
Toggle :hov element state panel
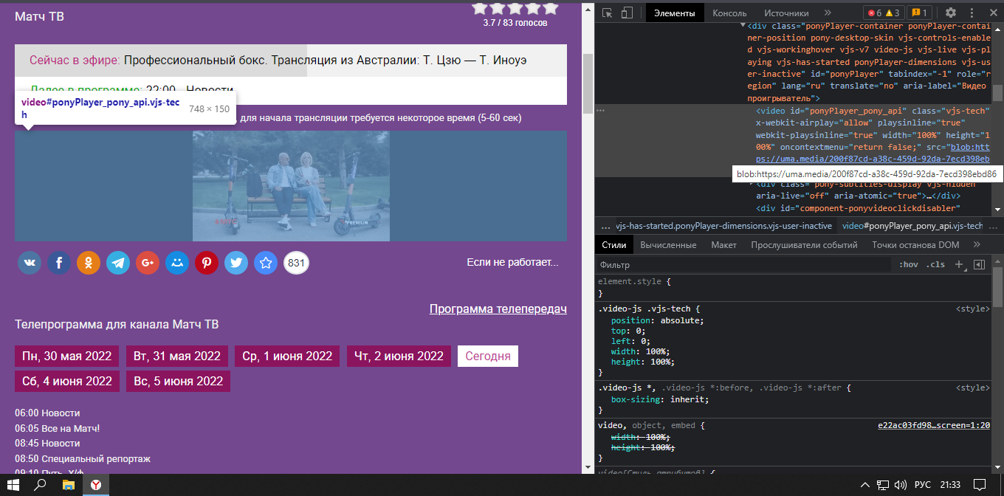click(x=909, y=264)
